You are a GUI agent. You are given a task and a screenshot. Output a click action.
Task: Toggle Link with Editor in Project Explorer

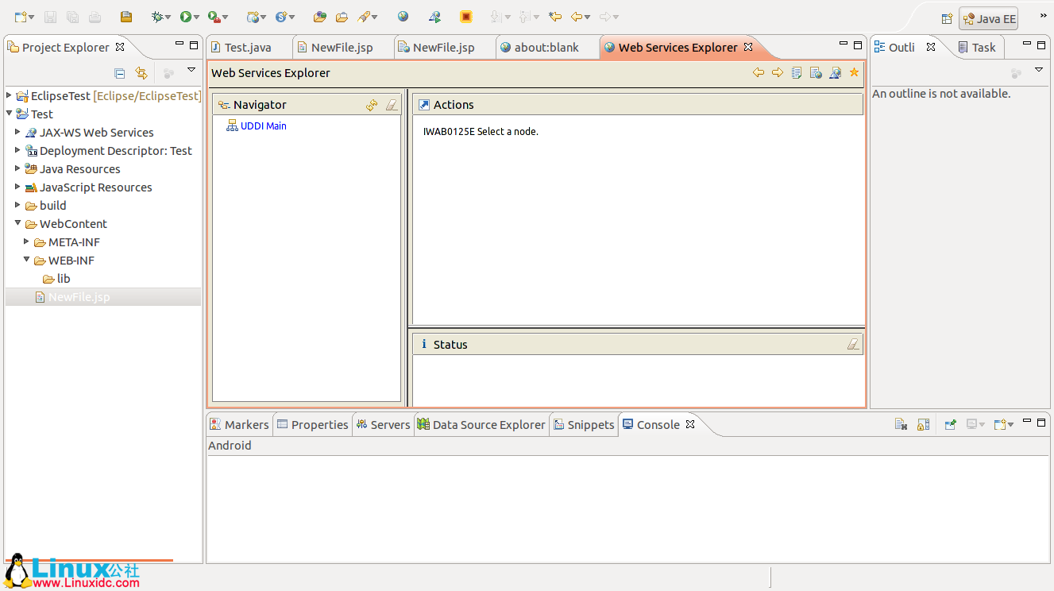[x=141, y=73]
